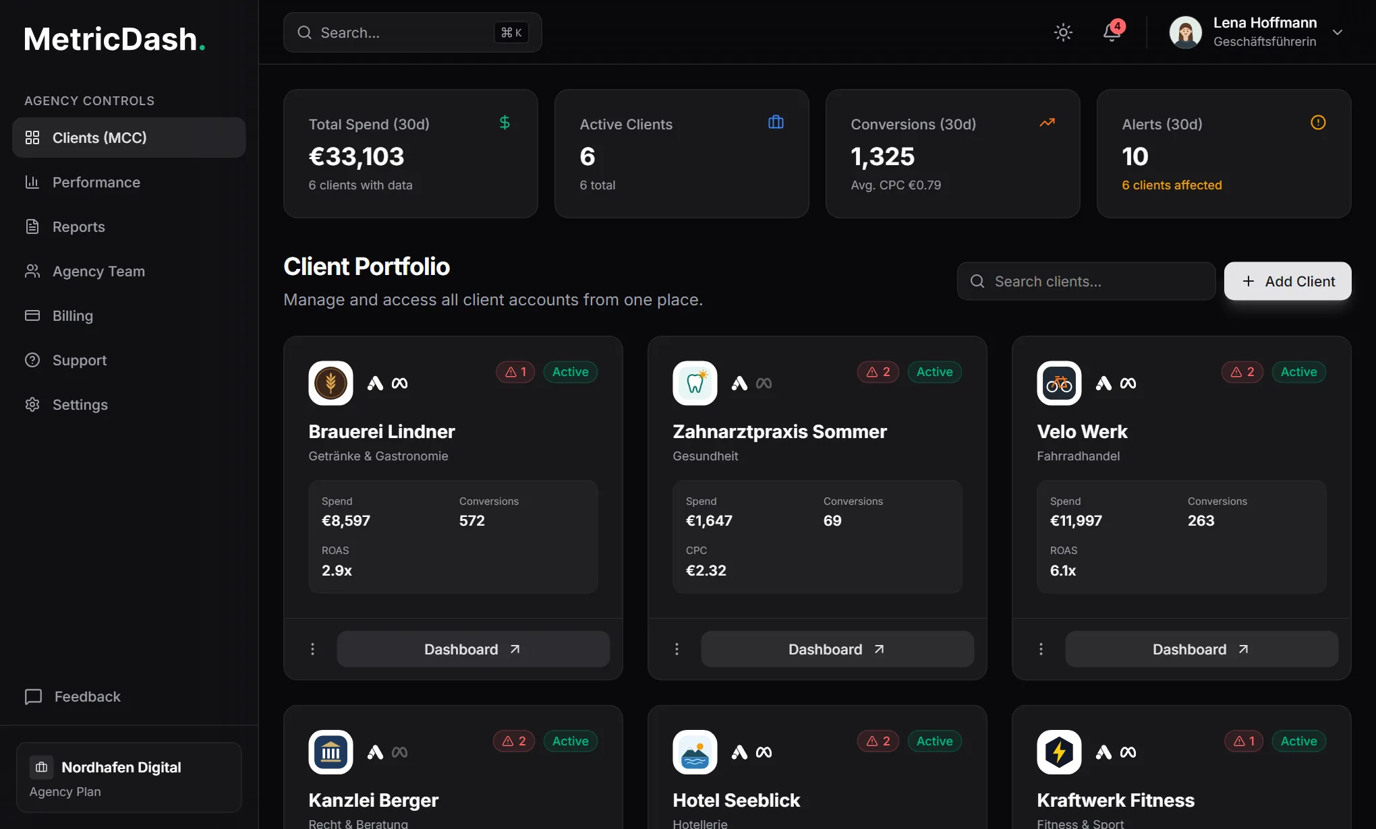The height and width of the screenshot is (829, 1376).
Task: Click the '6 clients affected' alerts text
Action: (1172, 185)
